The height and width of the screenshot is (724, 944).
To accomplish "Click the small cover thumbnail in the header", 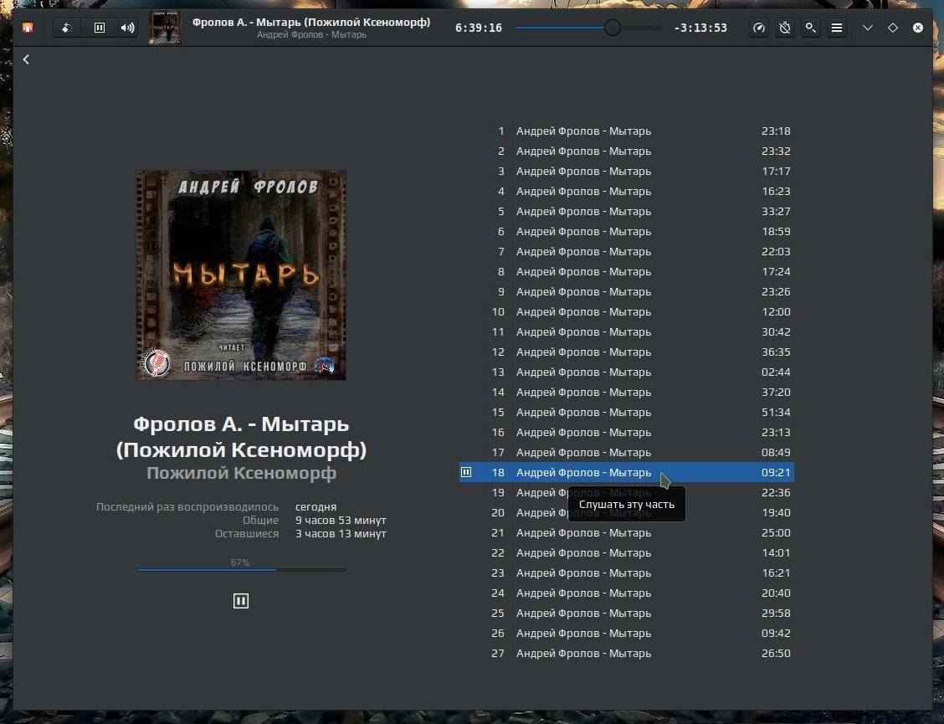I will (x=164, y=28).
